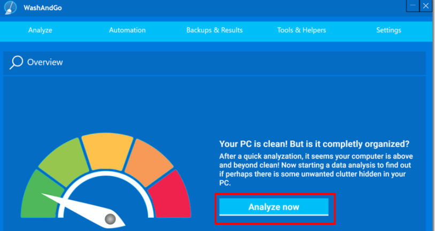Go to Backups & Results tab

pyautogui.click(x=214, y=30)
